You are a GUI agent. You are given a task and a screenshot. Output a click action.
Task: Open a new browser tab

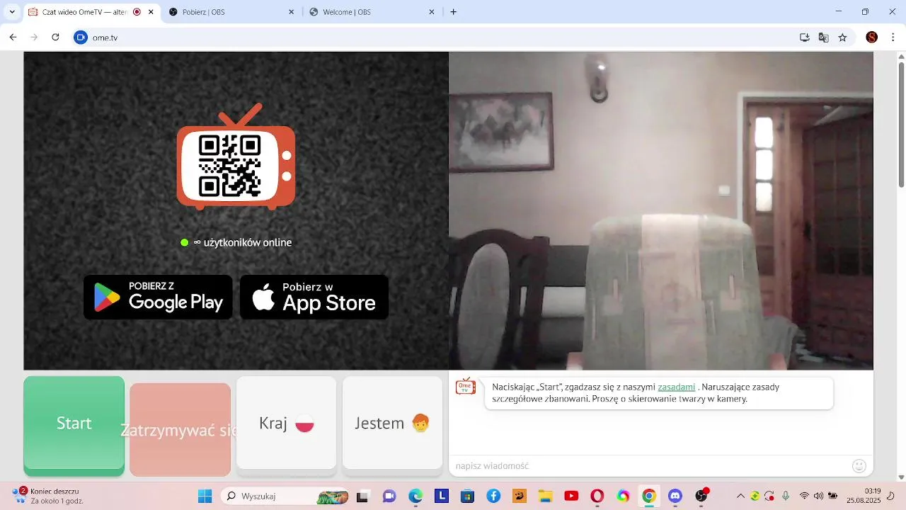pyautogui.click(x=454, y=12)
